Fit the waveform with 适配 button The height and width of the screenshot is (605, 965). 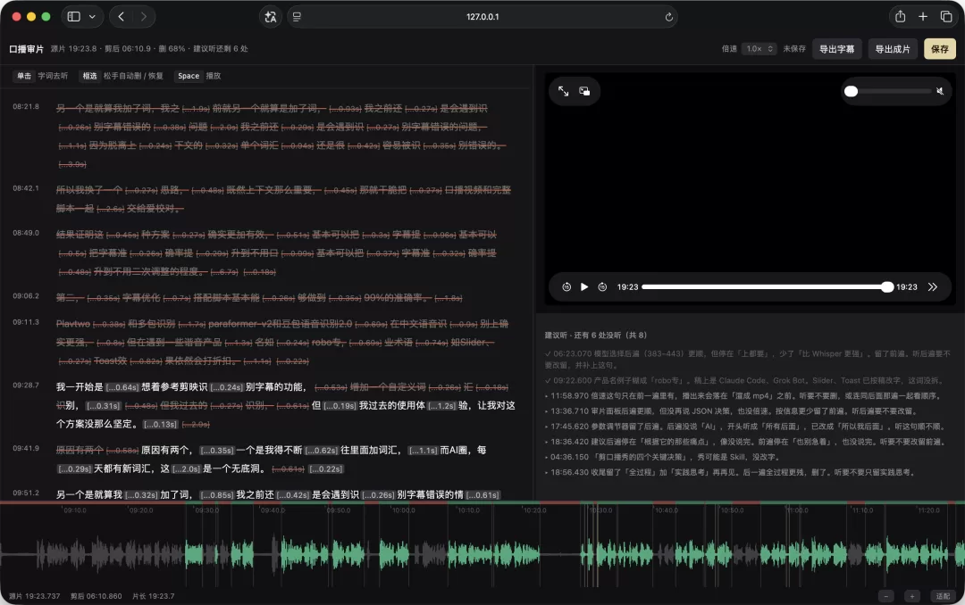(x=943, y=596)
